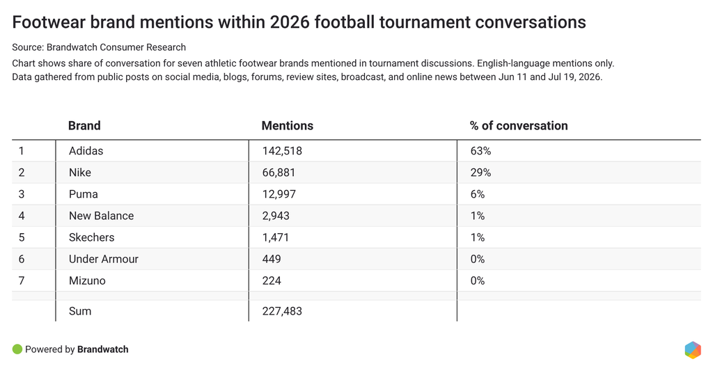Viewport: 713px width, 371px height.
Task: Click the colorful hexagon logo icon
Action: click(693, 350)
